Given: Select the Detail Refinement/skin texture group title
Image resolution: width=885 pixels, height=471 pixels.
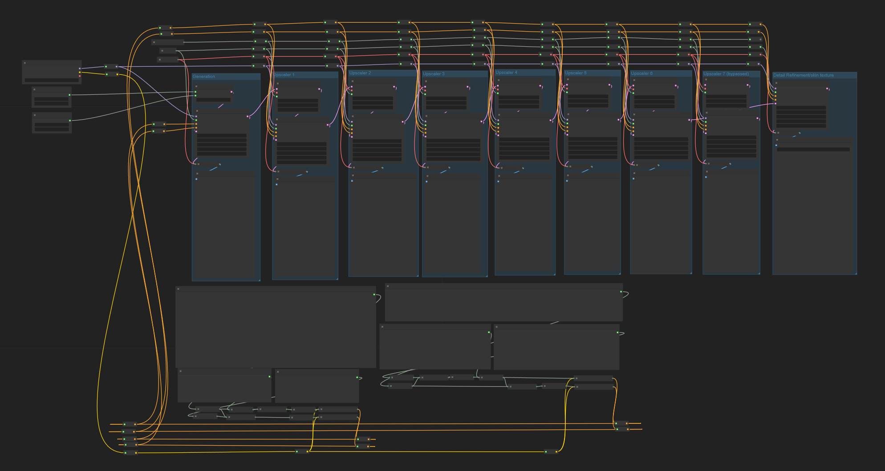Looking at the screenshot, I should (804, 75).
